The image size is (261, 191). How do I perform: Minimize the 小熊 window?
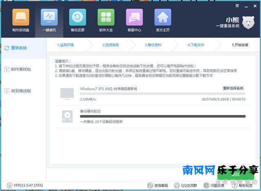[246, 6]
